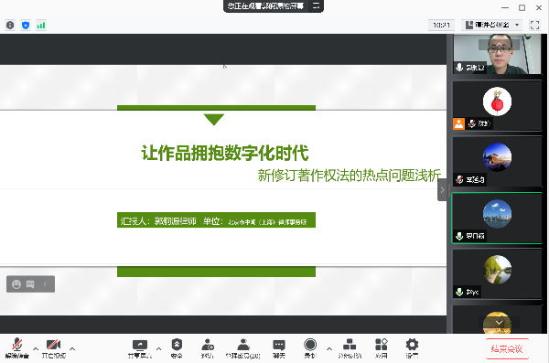Select the mountain landscape avatar participant tile
The width and height of the screenshot is (549, 363).
497,162
